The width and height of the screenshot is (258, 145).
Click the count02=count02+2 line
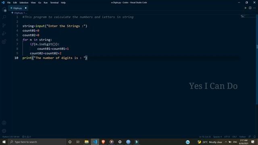[x=46, y=53]
